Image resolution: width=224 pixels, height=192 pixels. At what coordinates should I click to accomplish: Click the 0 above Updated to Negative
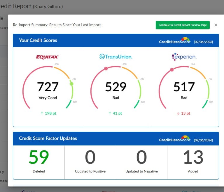point(141,157)
